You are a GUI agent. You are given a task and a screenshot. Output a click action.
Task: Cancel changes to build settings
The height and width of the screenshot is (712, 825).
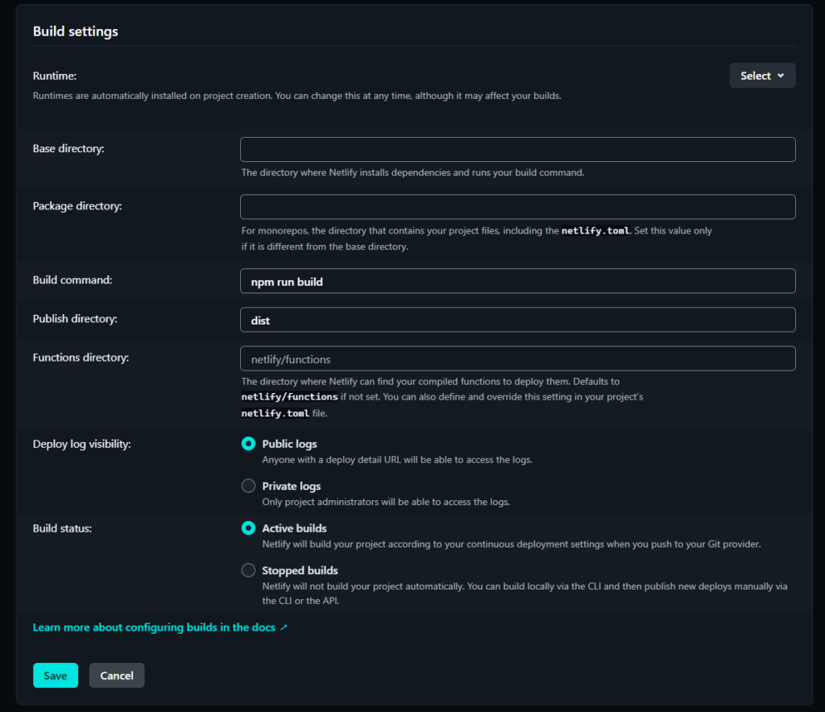[x=116, y=675]
